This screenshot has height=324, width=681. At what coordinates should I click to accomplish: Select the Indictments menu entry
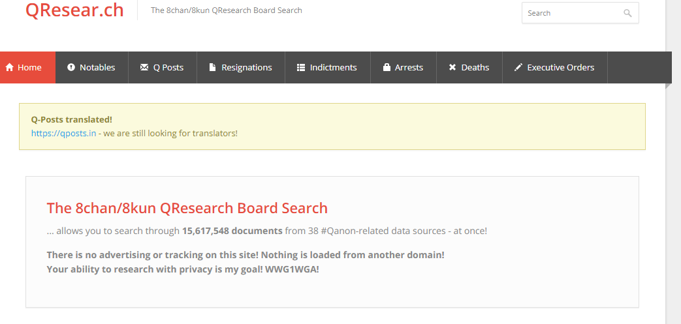328,68
